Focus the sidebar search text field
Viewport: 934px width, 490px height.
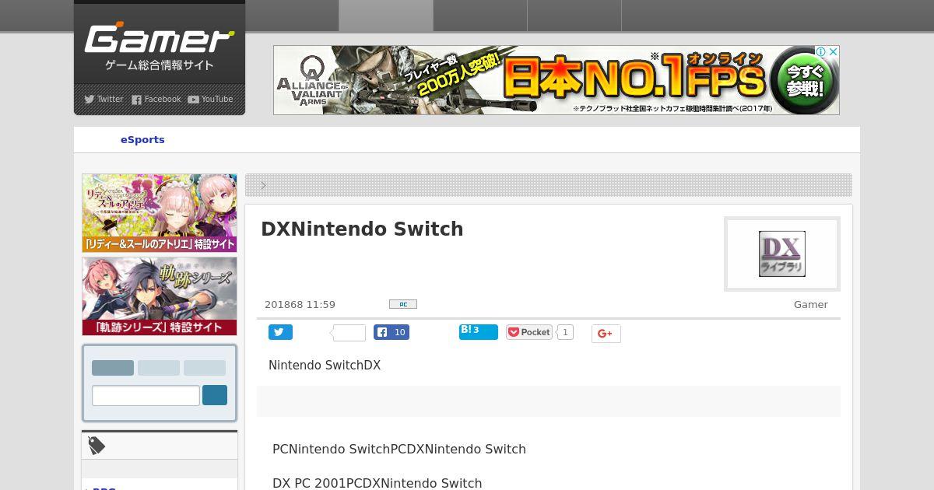[x=146, y=395]
